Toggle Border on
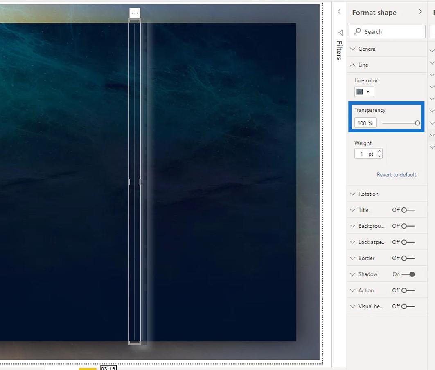435x370 pixels. [x=408, y=258]
